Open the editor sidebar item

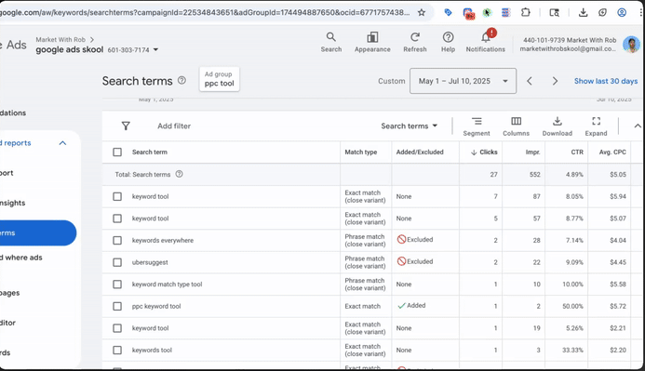tap(7, 323)
